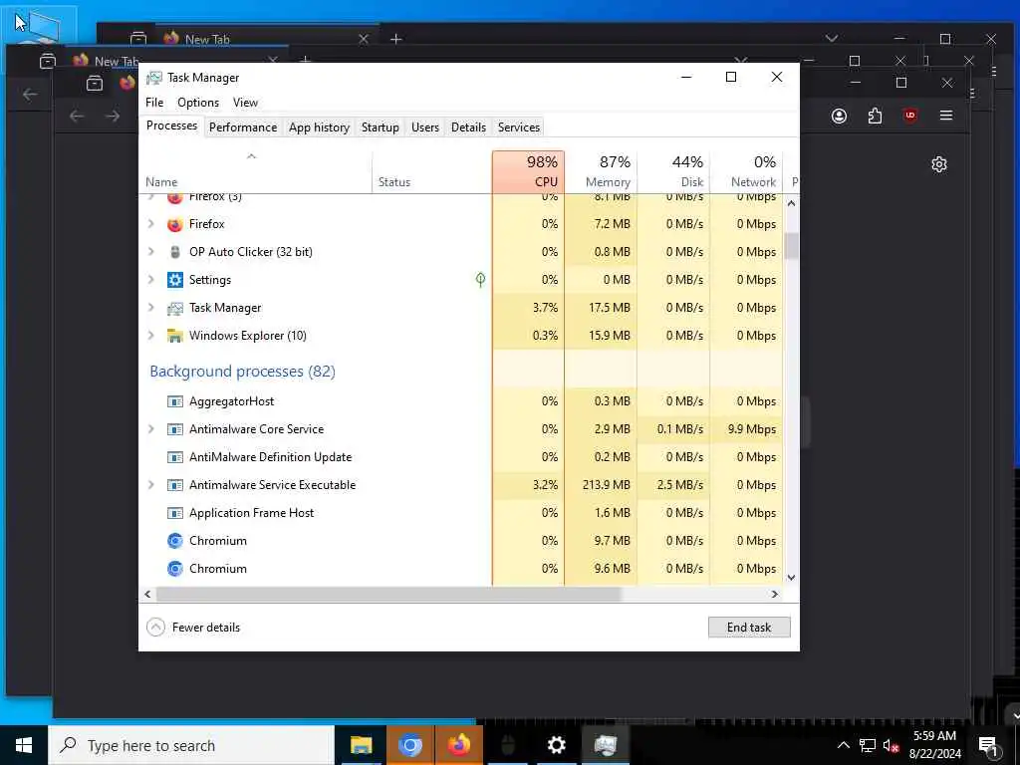Show hidden system tray icons
The width and height of the screenshot is (1020, 765).
pos(843,745)
